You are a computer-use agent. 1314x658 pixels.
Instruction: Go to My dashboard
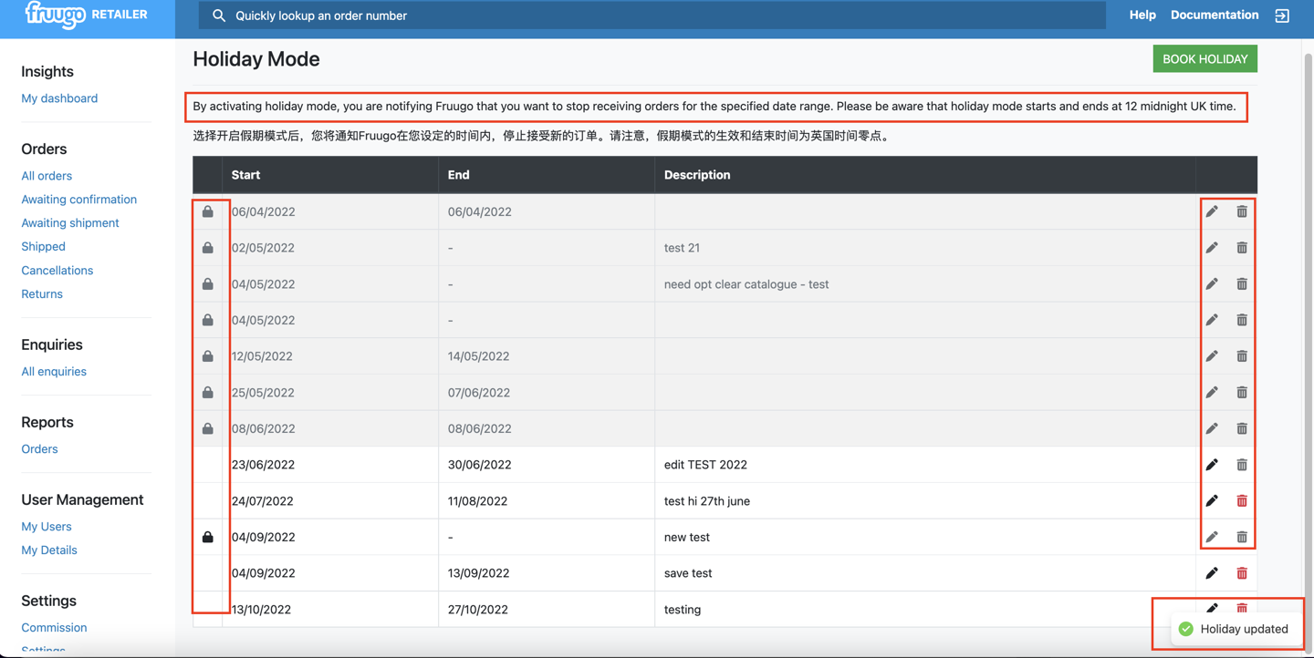pos(59,98)
